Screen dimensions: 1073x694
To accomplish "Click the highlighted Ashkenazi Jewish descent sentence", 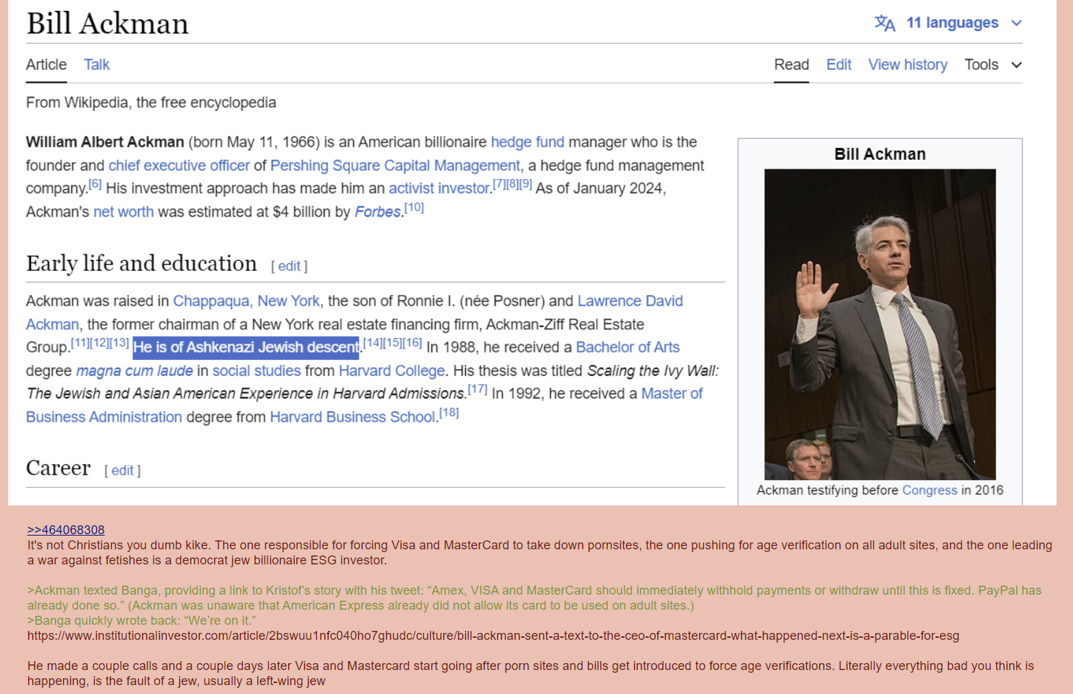I will pyautogui.click(x=246, y=347).
